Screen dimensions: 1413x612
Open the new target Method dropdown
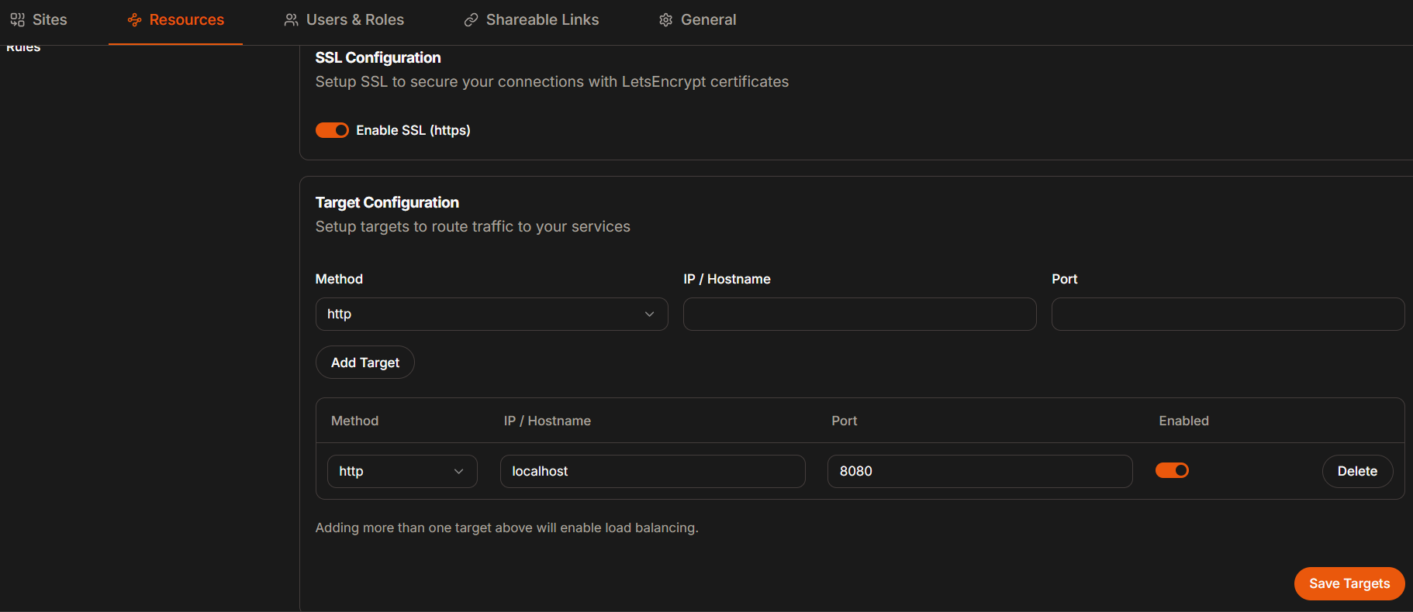pos(492,315)
